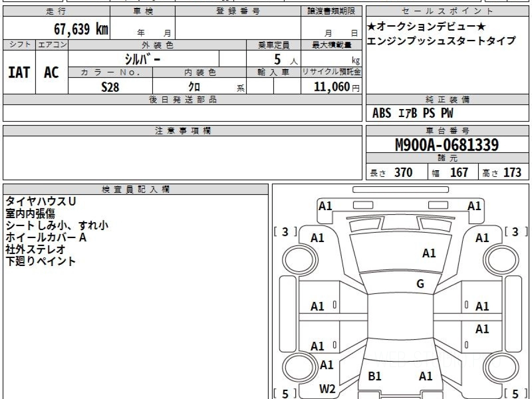Select the セールスポイント header
Image resolution: width=532 pixels, height=399 pixels.
(448, 12)
